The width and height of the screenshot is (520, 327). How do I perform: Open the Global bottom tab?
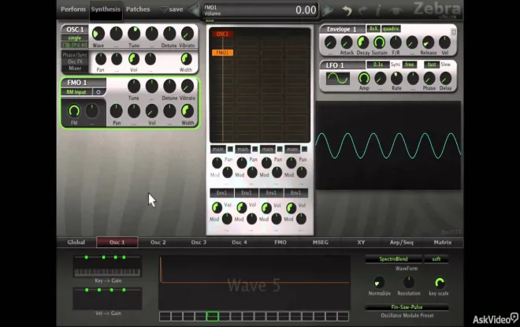(76, 243)
